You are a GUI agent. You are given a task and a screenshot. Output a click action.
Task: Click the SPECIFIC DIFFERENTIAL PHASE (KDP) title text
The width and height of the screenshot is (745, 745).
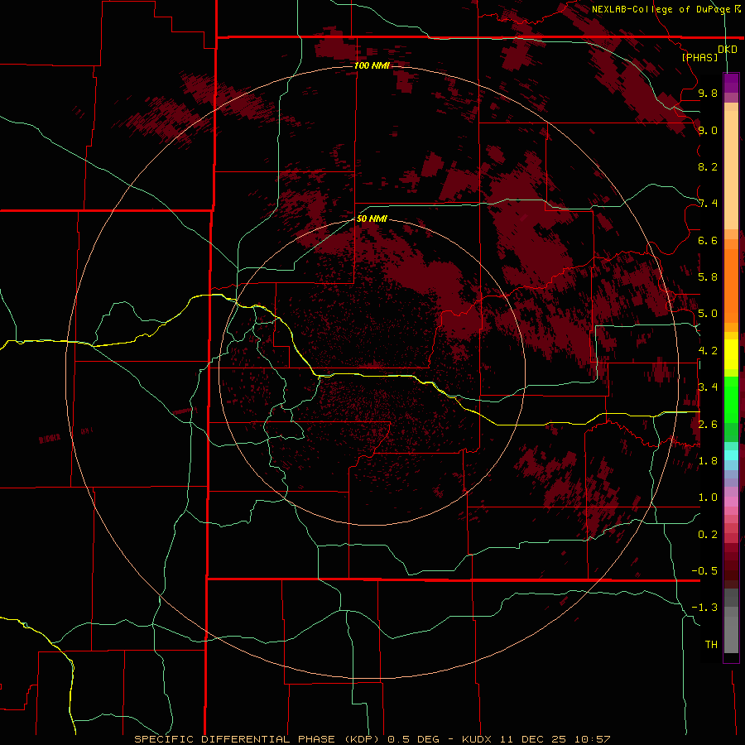257,739
